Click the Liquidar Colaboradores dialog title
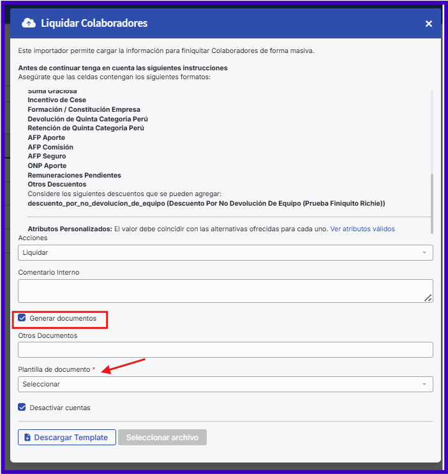 tap(94, 23)
